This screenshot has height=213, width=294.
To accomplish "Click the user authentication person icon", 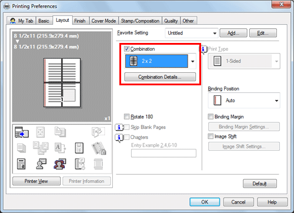I will tap(41, 164).
